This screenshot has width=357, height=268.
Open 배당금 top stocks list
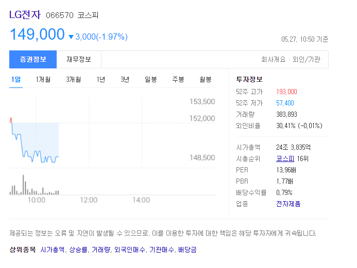click(x=187, y=249)
